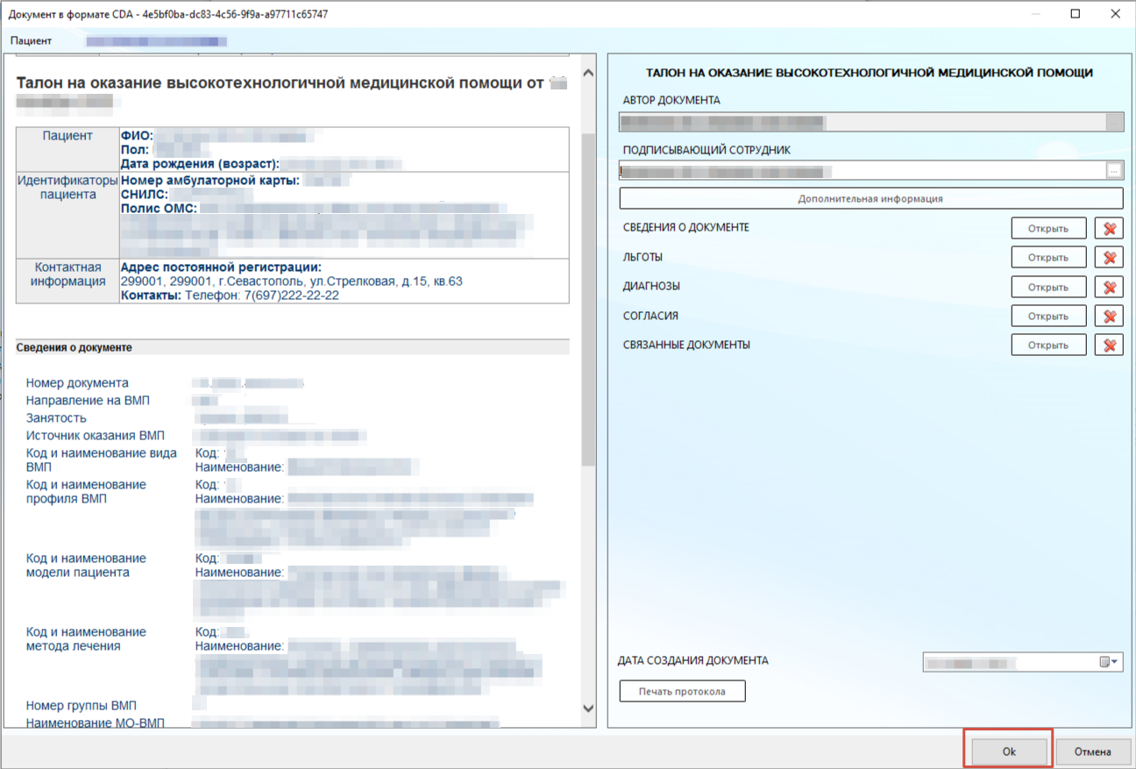
Task: Open the Сведения о документе section
Action: (1048, 228)
